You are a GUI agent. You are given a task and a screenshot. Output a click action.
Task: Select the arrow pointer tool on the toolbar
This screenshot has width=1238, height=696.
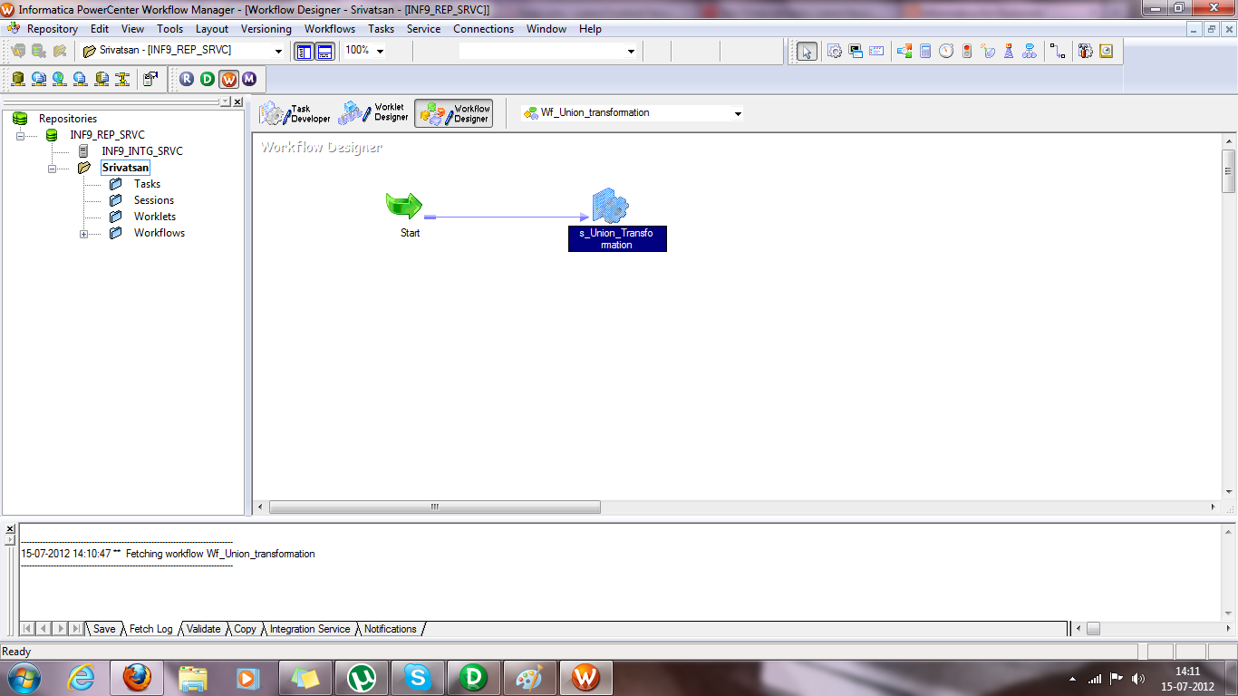click(x=807, y=51)
